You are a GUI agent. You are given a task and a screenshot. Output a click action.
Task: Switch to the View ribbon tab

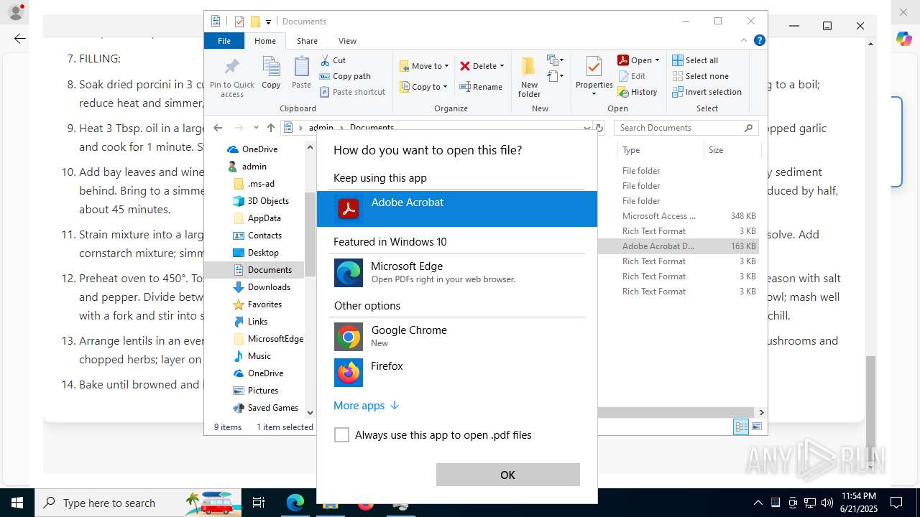(347, 41)
